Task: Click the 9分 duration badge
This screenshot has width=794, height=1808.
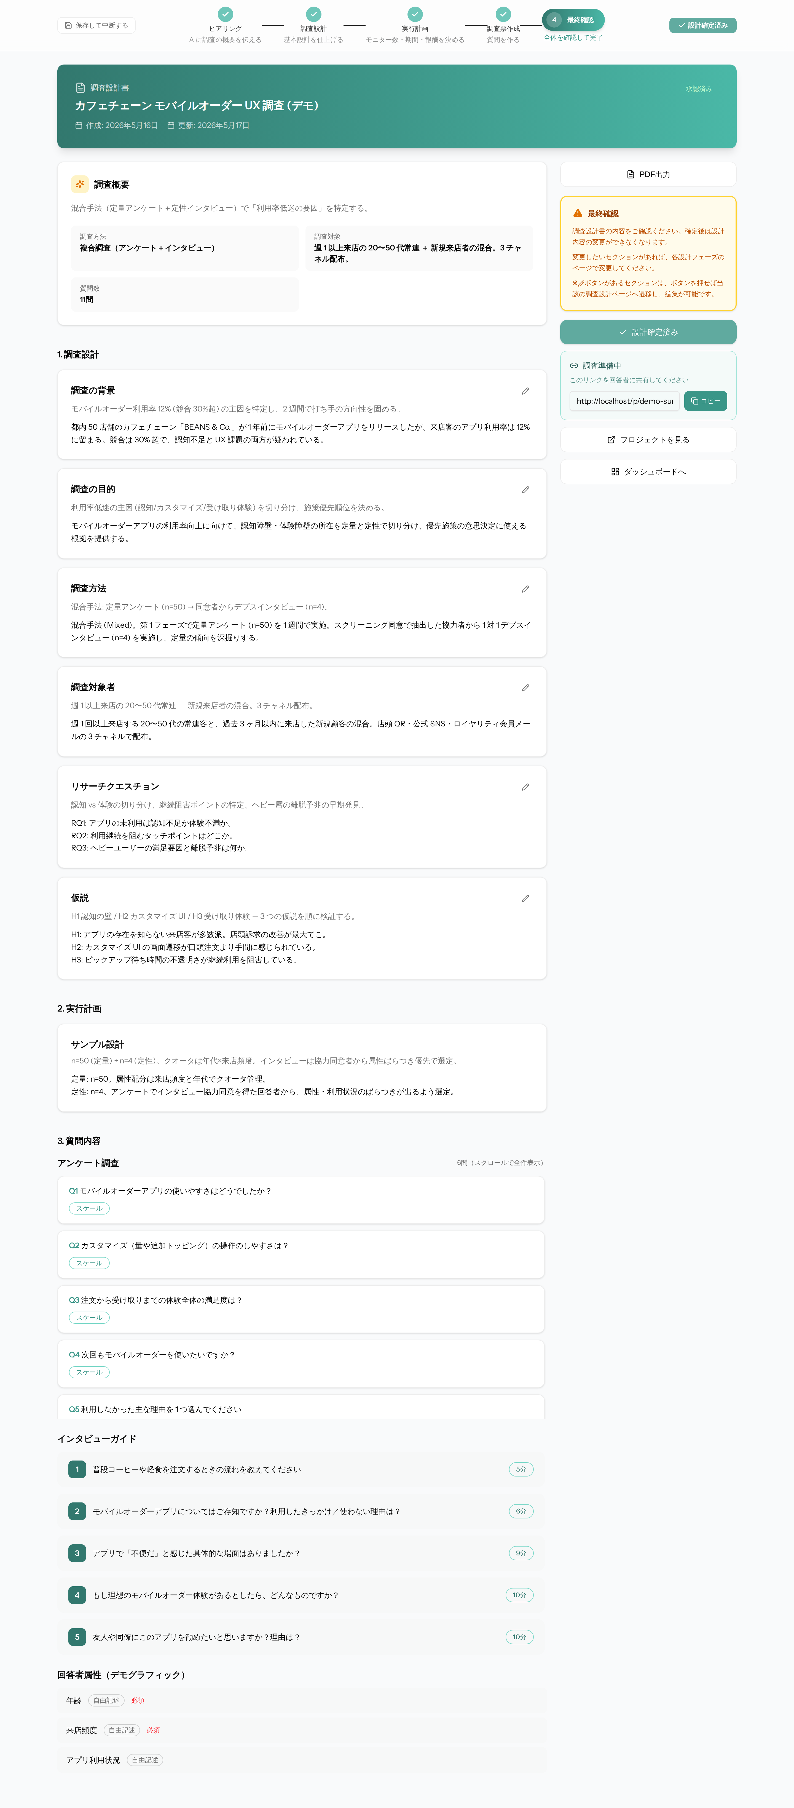Action: click(521, 1553)
